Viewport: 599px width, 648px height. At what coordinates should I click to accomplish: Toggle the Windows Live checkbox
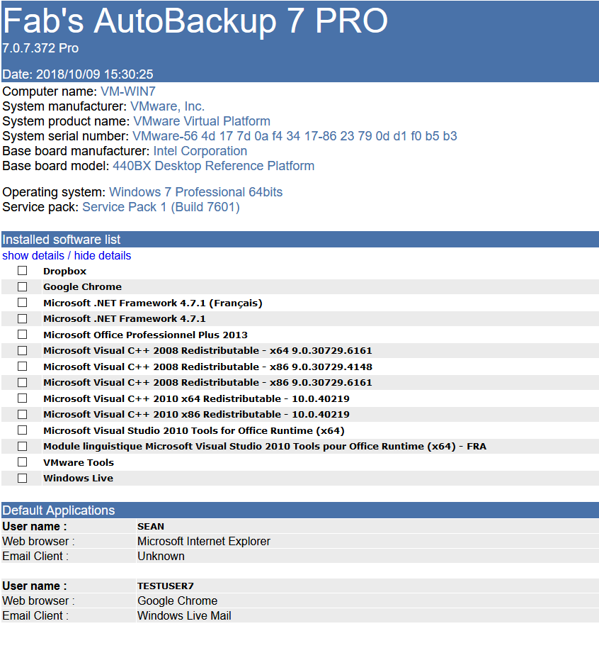tap(22, 478)
